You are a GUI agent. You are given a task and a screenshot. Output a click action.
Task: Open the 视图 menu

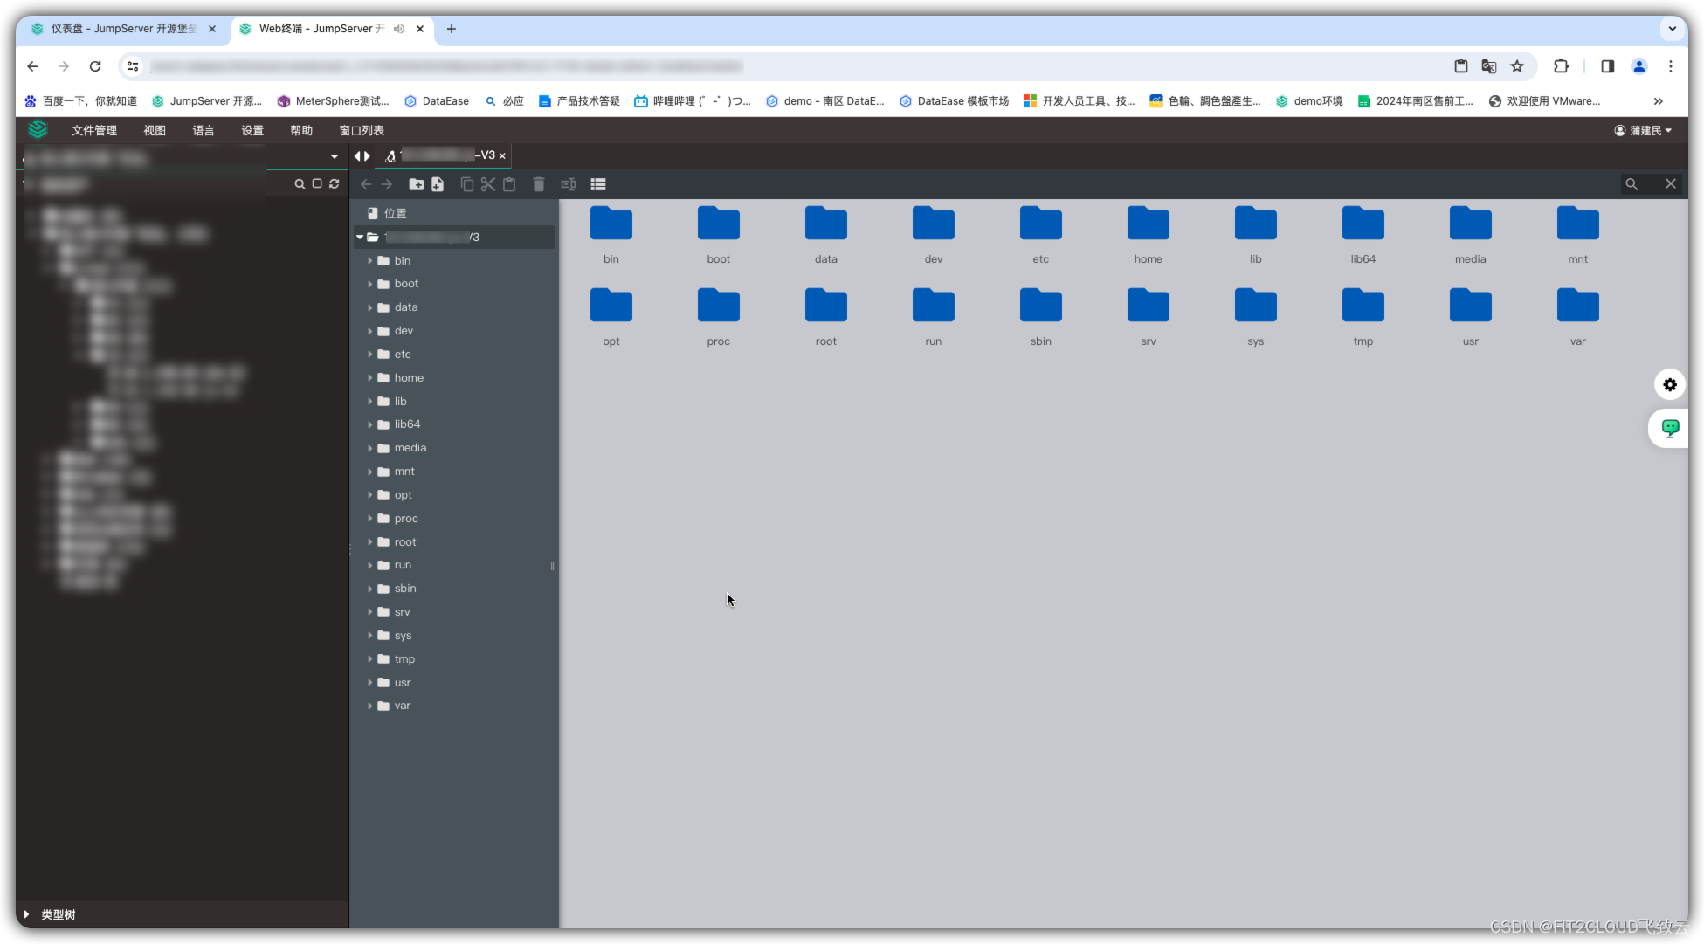click(x=155, y=130)
